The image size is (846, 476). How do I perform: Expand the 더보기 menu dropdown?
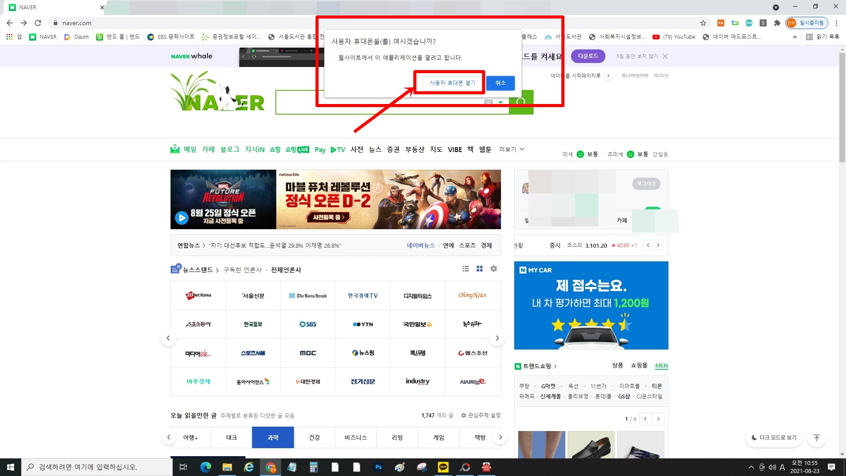click(x=512, y=149)
